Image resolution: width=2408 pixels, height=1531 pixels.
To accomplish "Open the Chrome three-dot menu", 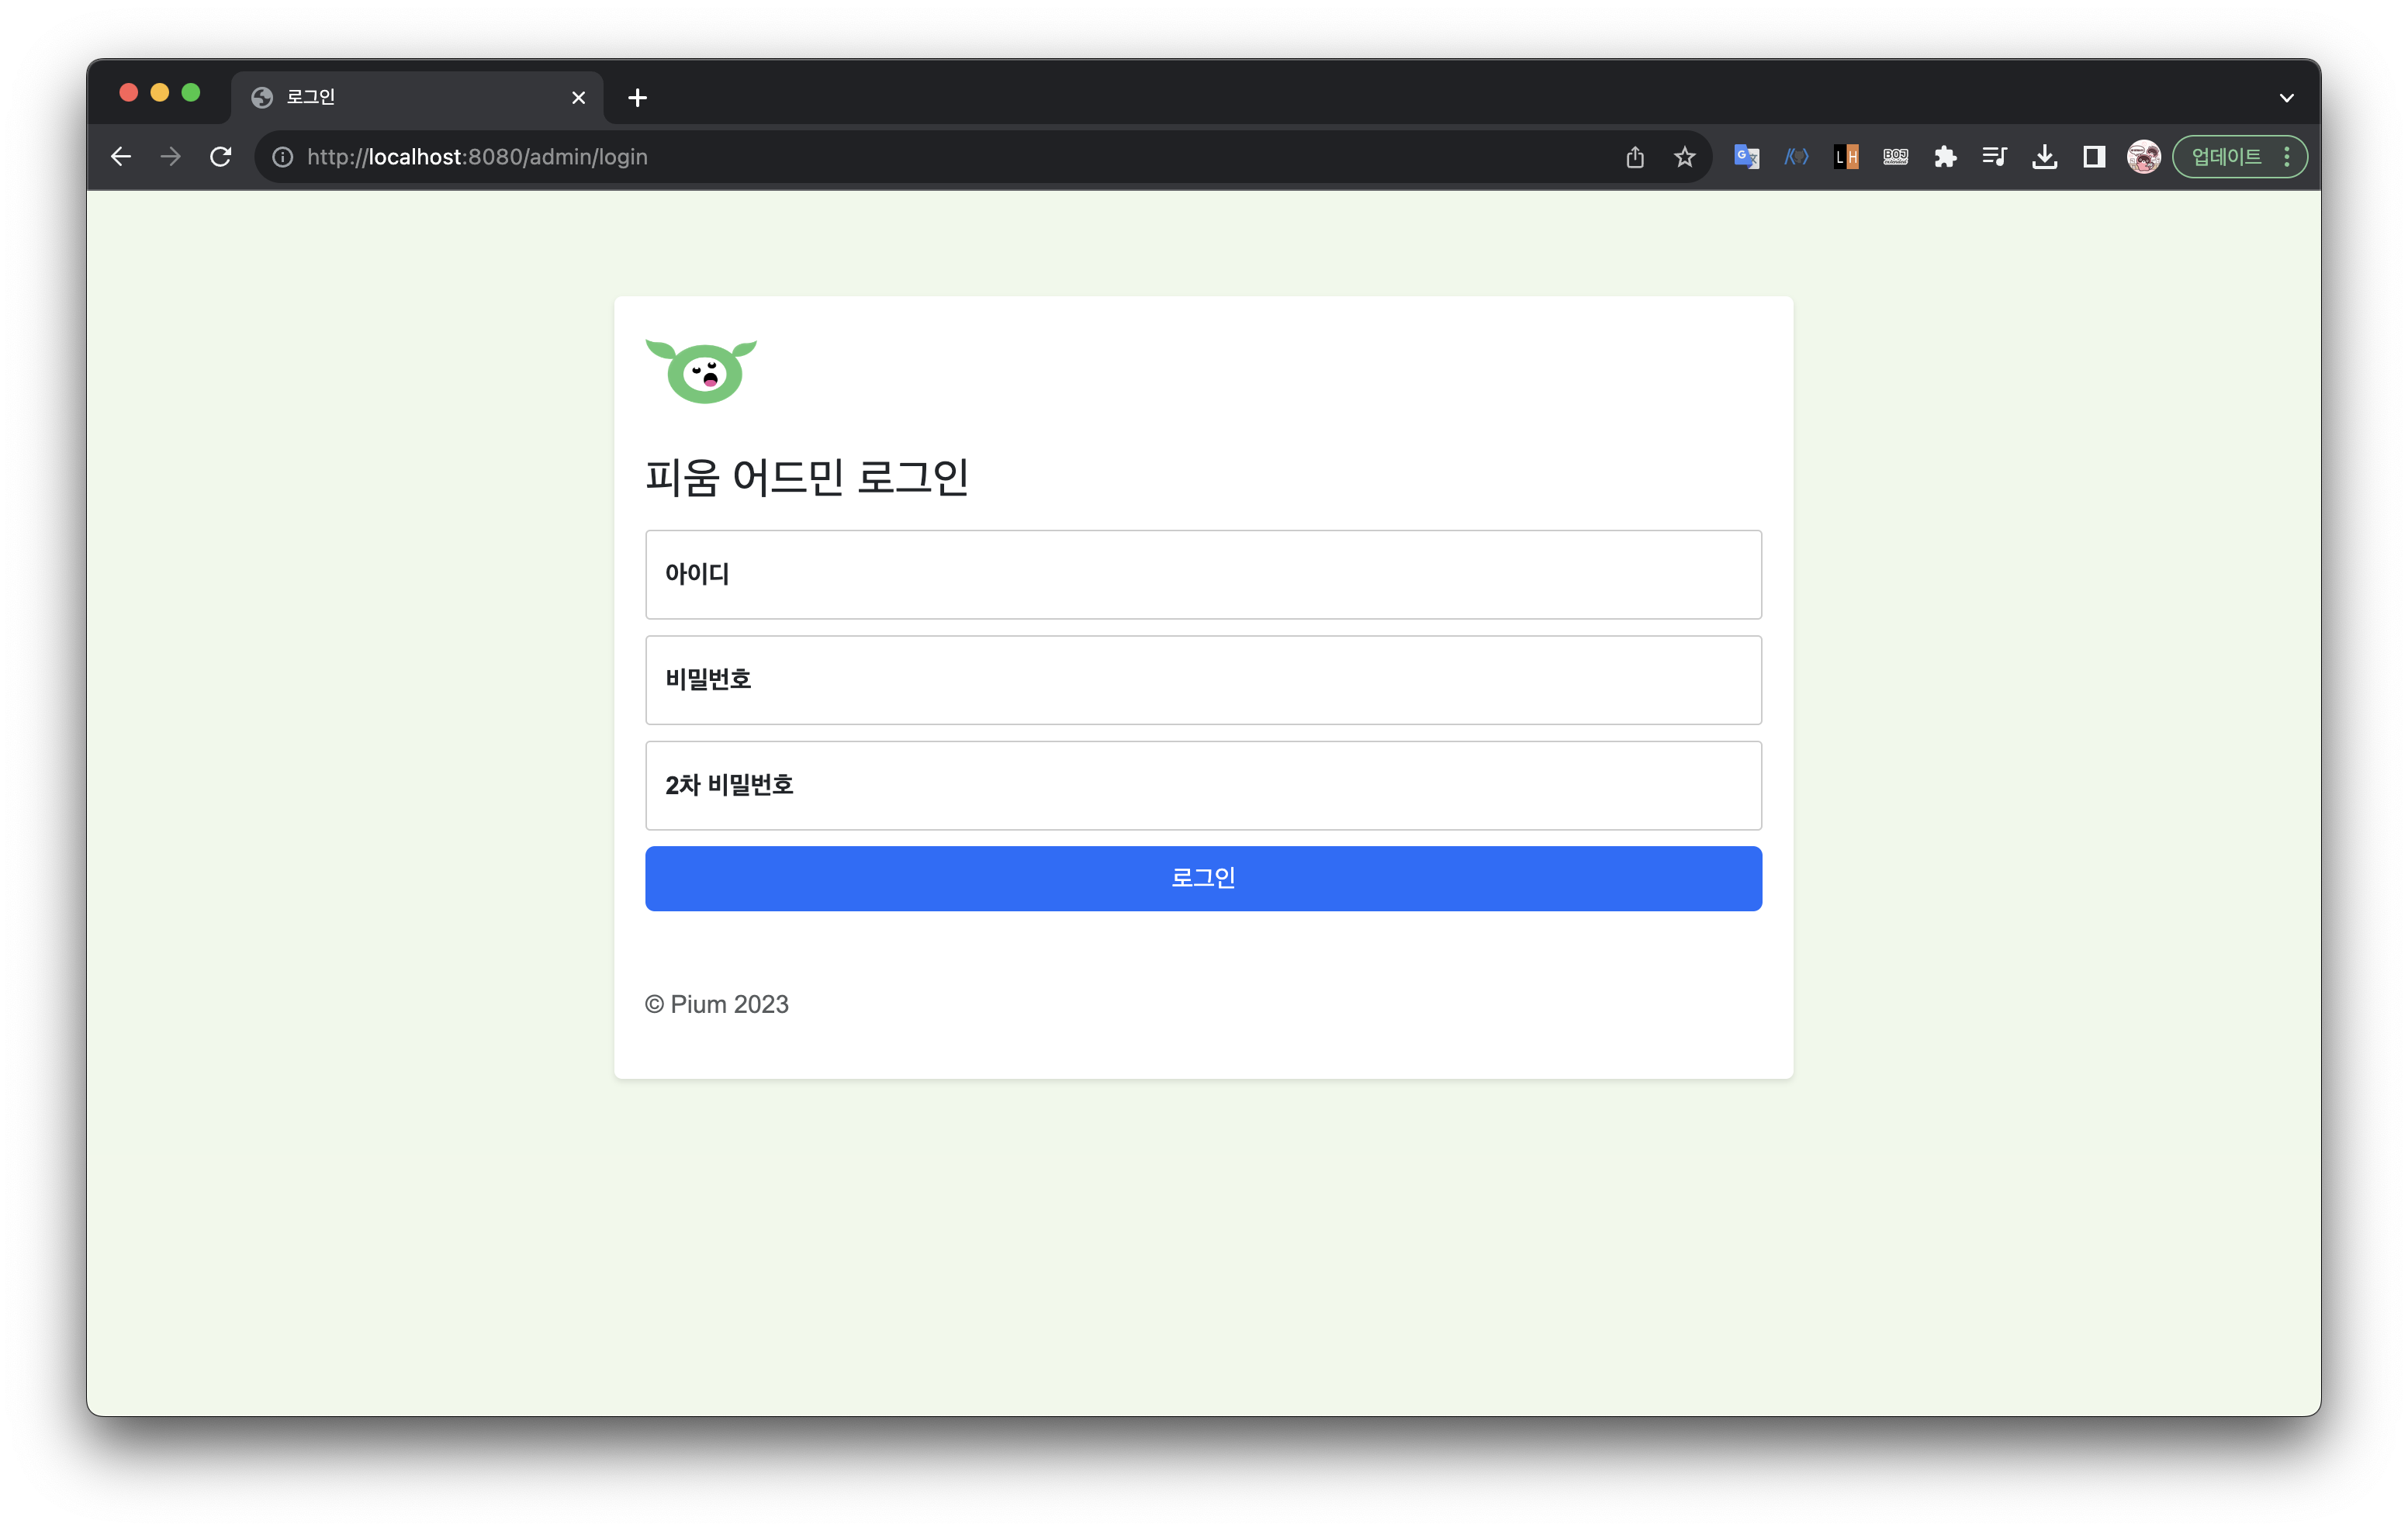I will pos(2287,157).
